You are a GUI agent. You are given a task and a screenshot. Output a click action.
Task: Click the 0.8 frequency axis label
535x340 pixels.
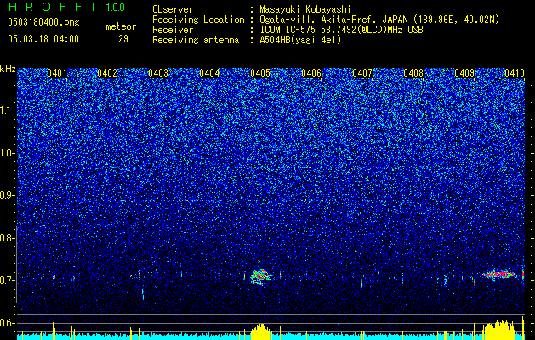point(7,238)
